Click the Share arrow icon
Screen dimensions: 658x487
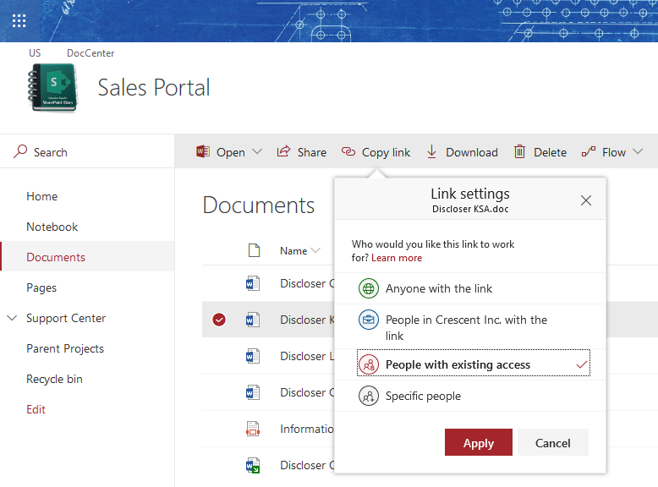pos(283,151)
